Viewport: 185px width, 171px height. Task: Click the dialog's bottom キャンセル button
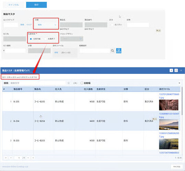177,167
